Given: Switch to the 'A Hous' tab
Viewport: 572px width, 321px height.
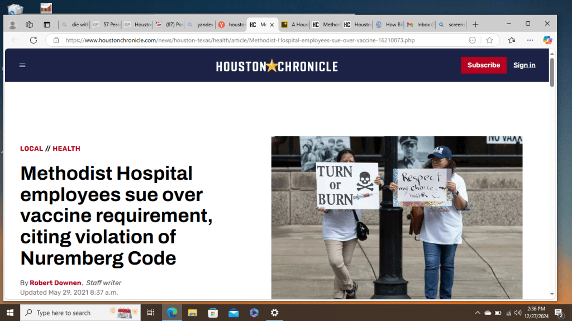Looking at the screenshot, I should (x=294, y=25).
